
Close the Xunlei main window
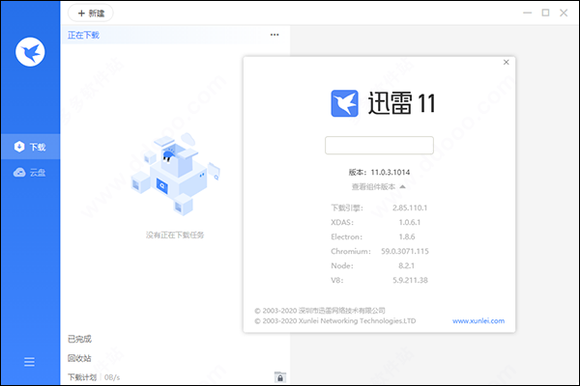tap(564, 13)
